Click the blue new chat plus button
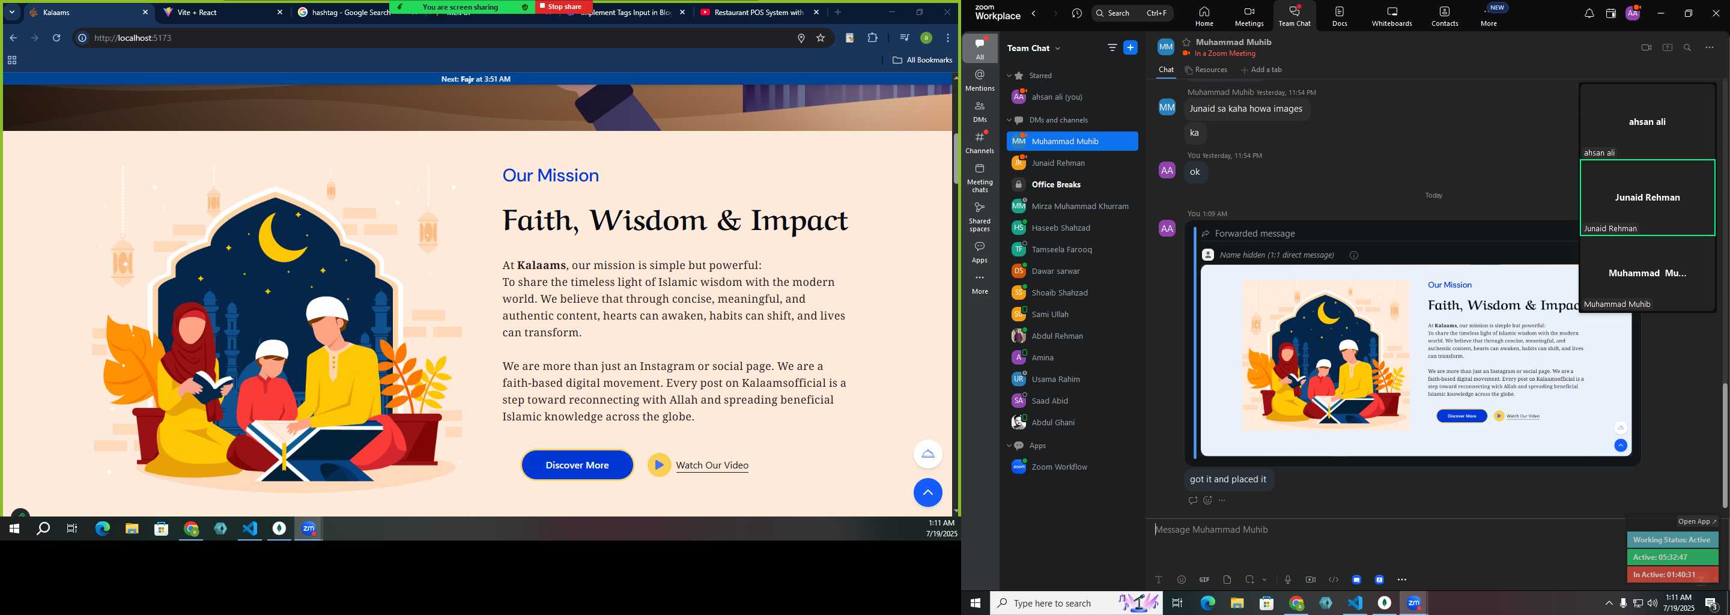Screen dimensions: 1730x615 point(1131,47)
